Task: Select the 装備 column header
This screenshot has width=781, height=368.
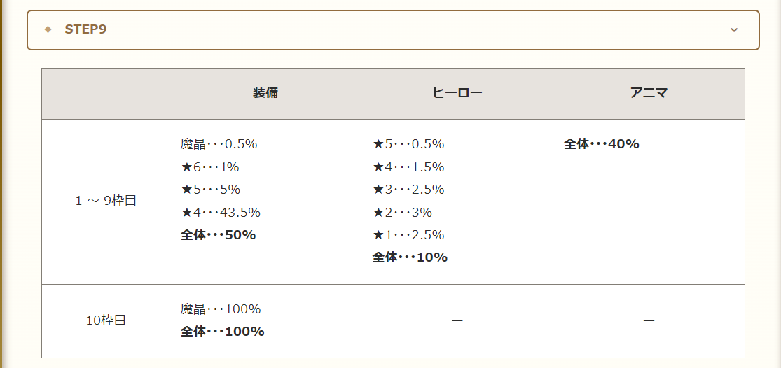Action: pyautogui.click(x=265, y=93)
